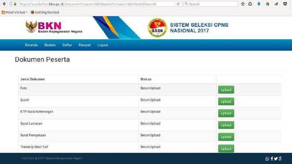The height and width of the screenshot is (164, 292).
Task: Select Logout from the navigation bar
Action: (103, 45)
